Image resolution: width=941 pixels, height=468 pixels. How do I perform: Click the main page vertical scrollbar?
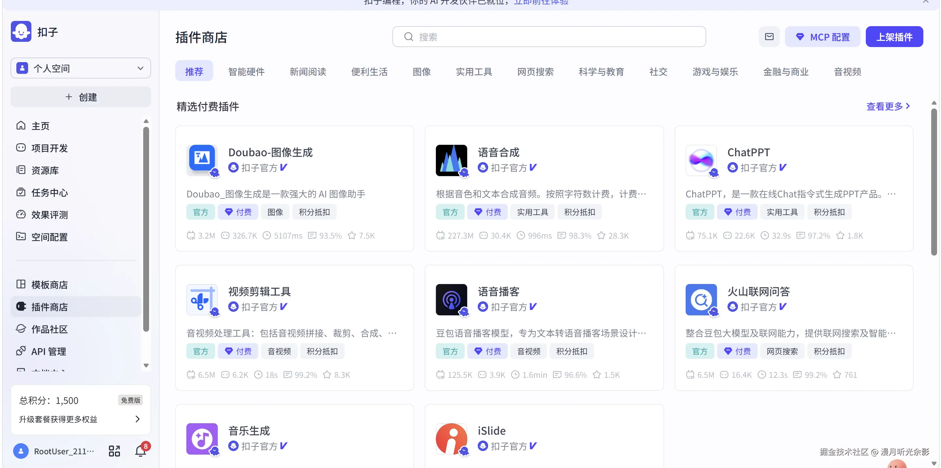[x=934, y=183]
